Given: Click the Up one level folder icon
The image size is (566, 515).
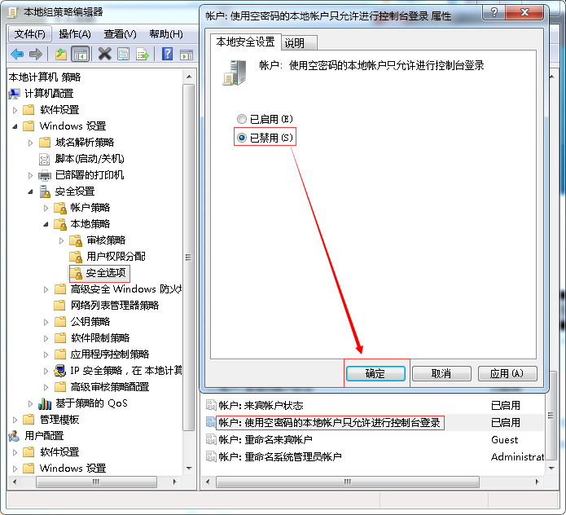Looking at the screenshot, I should point(61,54).
